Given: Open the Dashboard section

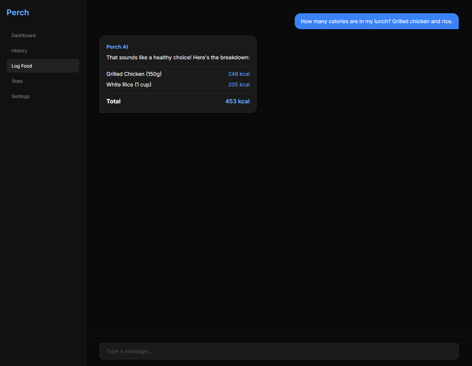Looking at the screenshot, I should (x=24, y=35).
